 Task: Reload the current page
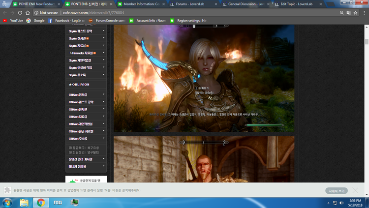point(20,13)
